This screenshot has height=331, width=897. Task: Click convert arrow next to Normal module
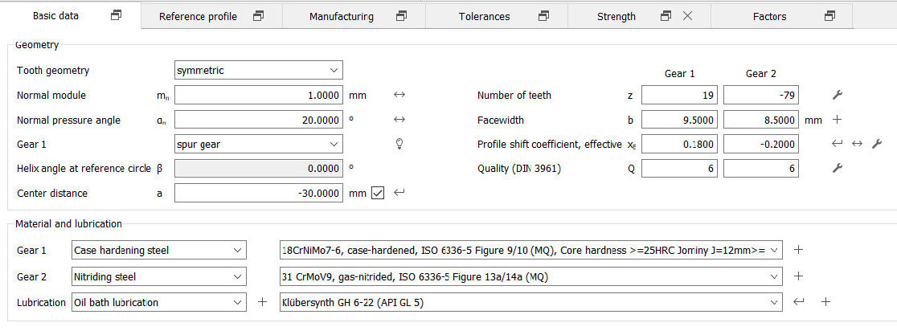(x=399, y=95)
